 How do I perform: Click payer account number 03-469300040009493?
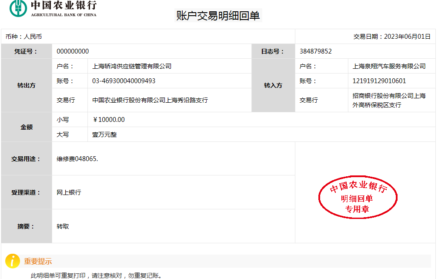click(124, 81)
